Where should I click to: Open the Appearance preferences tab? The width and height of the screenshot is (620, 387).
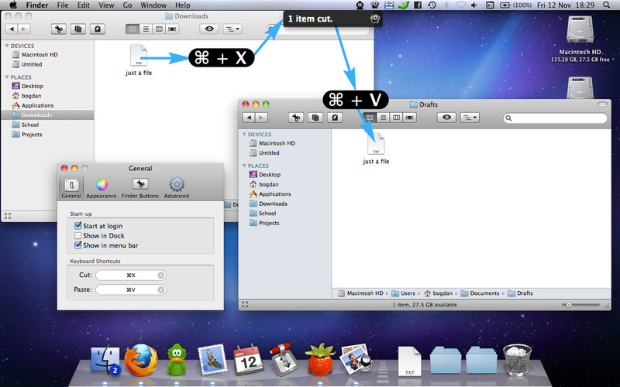click(102, 188)
